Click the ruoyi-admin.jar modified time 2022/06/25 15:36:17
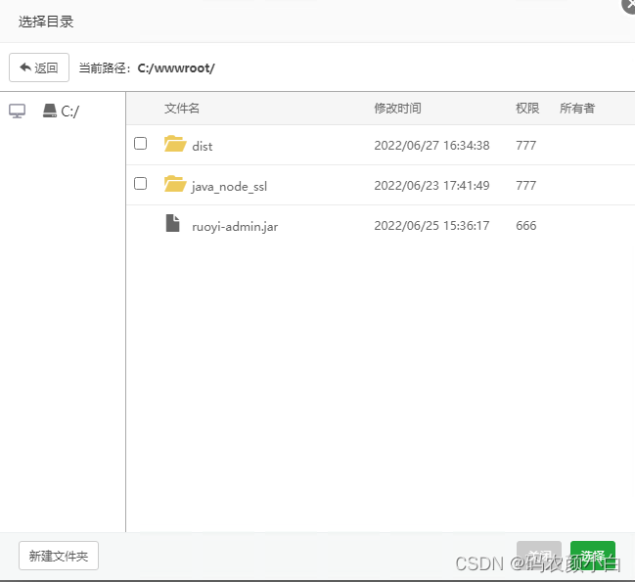This screenshot has height=582, width=635. click(x=431, y=225)
